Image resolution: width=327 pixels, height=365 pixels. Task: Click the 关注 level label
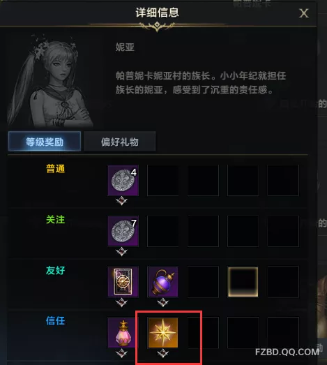click(55, 220)
